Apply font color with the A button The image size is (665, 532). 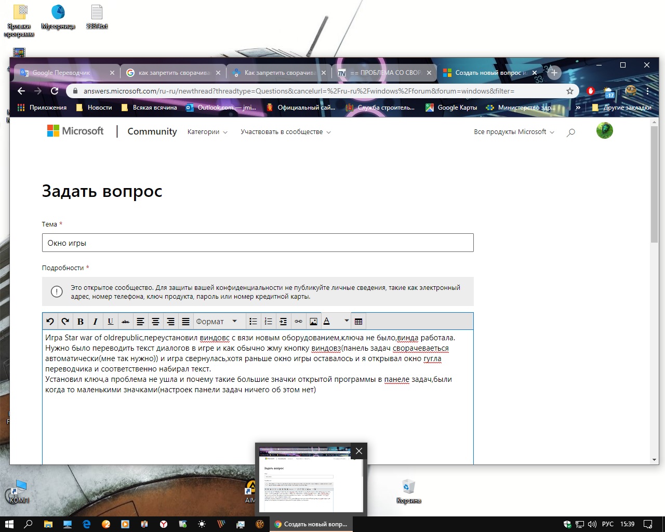point(327,322)
